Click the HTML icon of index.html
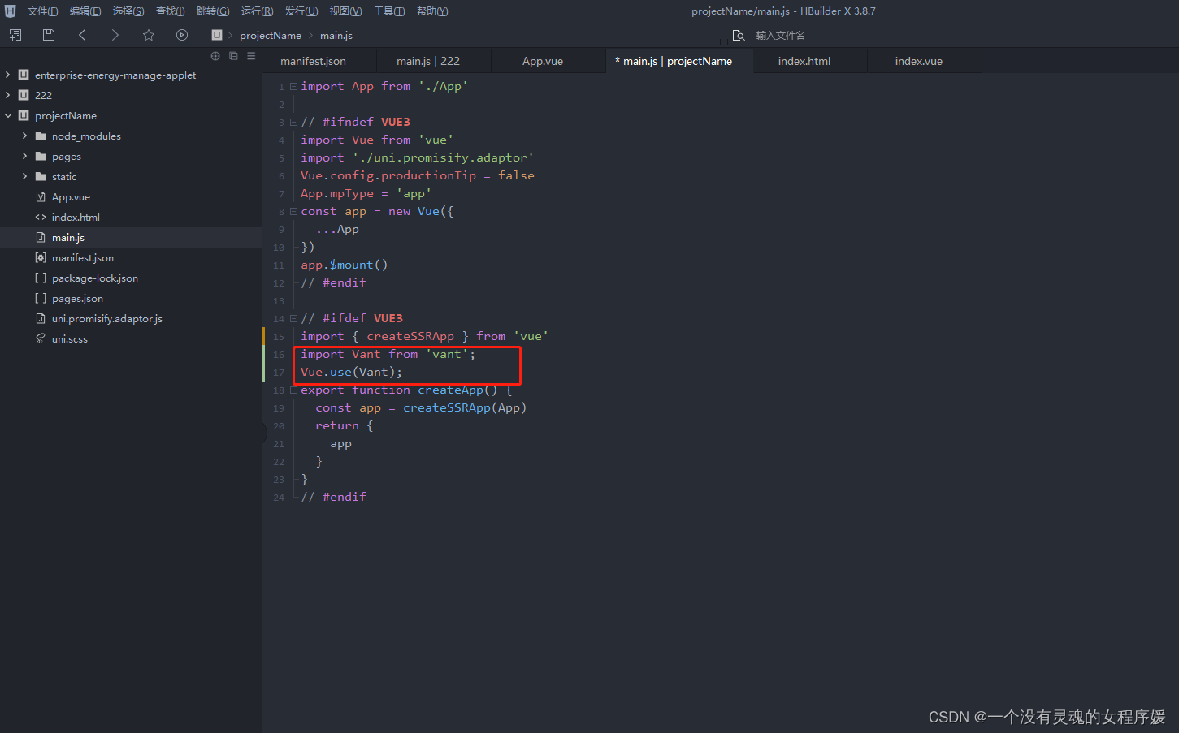 click(41, 217)
